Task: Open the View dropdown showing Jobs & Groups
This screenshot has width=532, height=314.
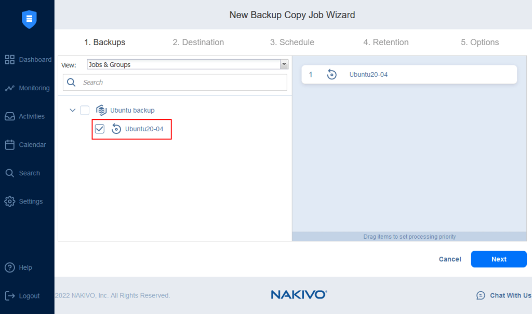Action: (x=187, y=64)
